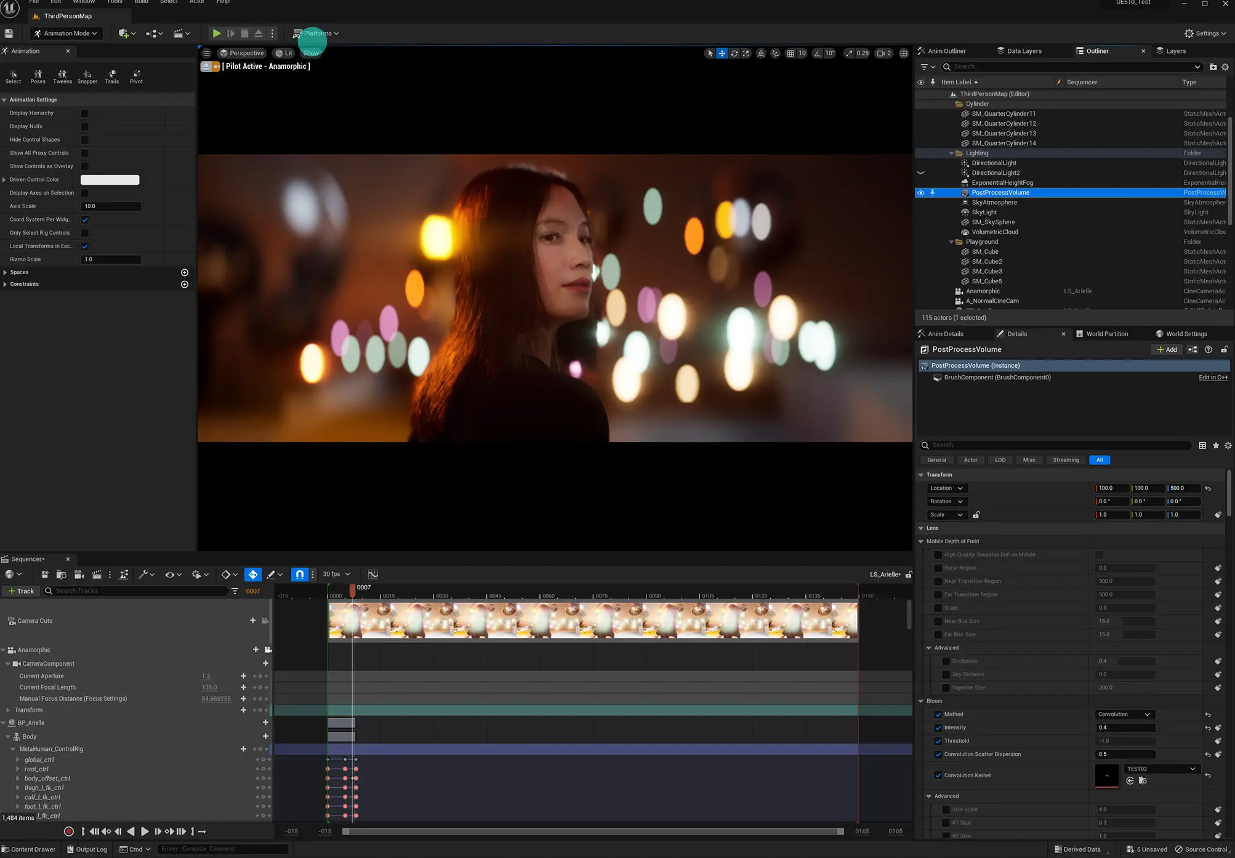Click the Edit in C++ link
Image resolution: width=1235 pixels, height=858 pixels.
coord(1213,378)
